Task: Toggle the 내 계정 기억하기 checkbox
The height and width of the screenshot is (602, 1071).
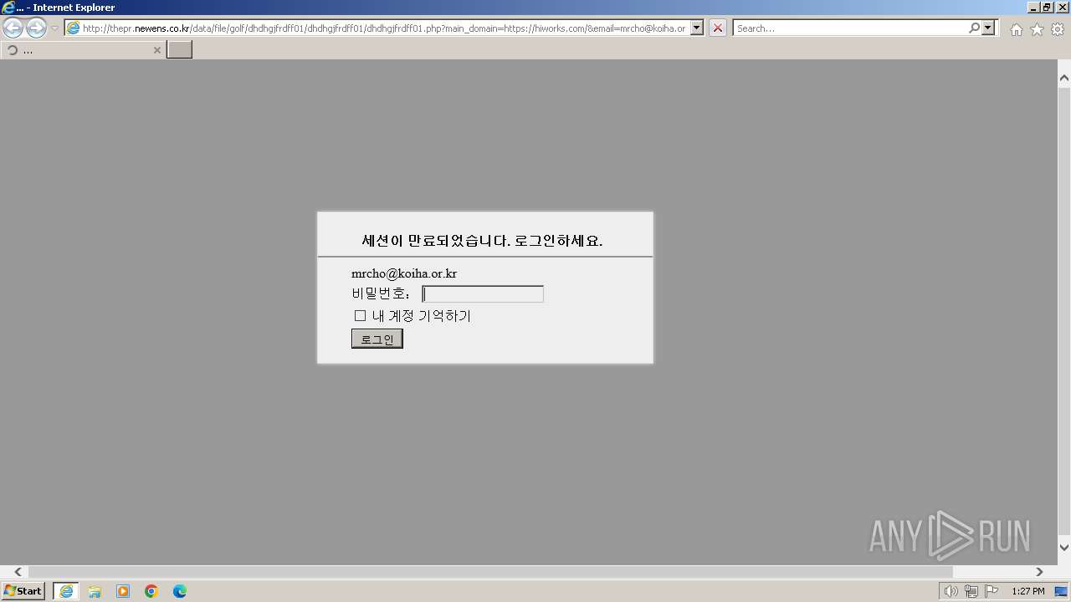Action: pos(360,316)
